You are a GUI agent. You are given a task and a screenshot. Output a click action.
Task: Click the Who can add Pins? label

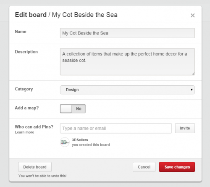tap(34, 127)
